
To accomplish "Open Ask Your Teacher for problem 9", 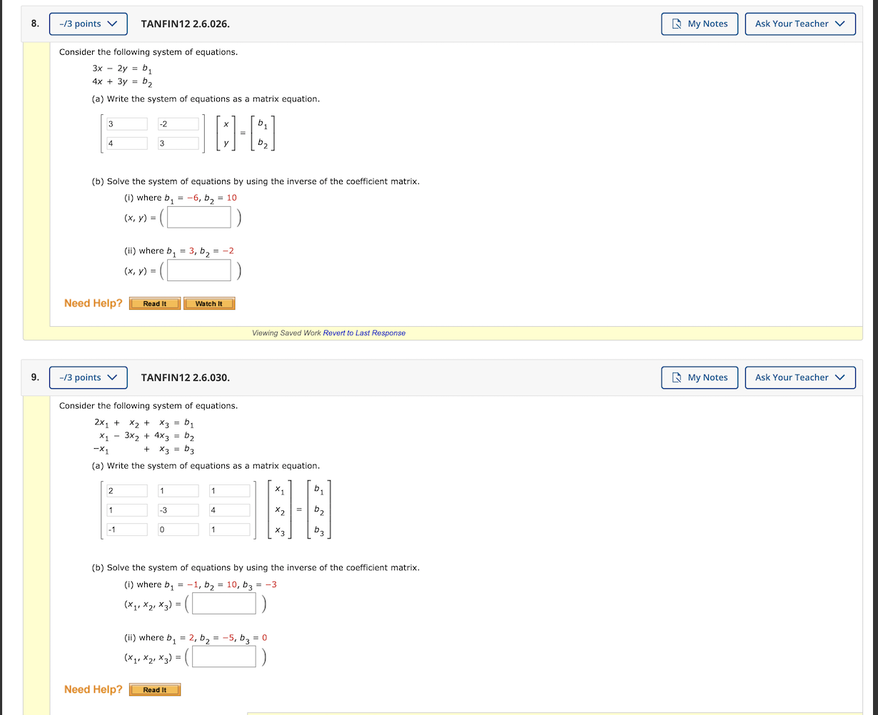I will (799, 377).
